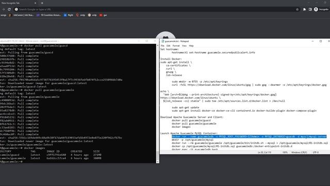Click 'Download Apache Guacamole Server and Client:' heading
This screenshot has height=186, width=330.
[192, 117]
